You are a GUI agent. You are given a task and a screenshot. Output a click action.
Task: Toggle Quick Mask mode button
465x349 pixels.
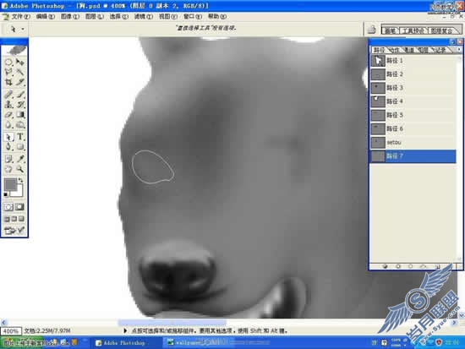20,207
